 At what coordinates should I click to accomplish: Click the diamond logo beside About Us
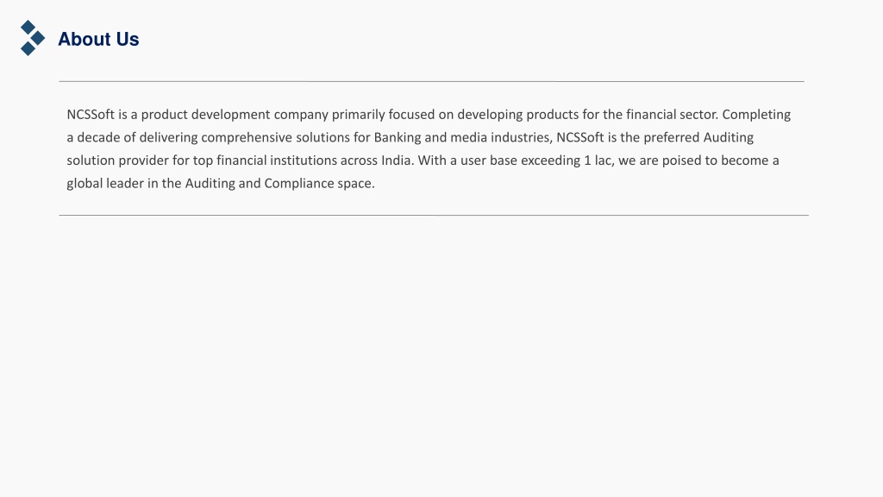click(33, 38)
